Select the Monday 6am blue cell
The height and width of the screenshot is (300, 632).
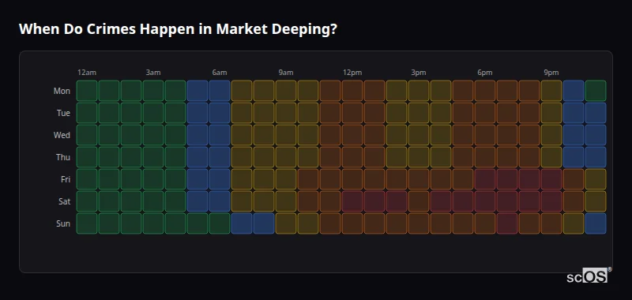pyautogui.click(x=220, y=91)
